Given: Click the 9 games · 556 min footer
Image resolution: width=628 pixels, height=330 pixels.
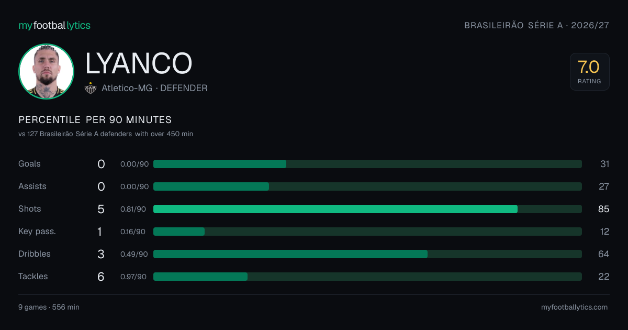Looking at the screenshot, I should click(x=49, y=307).
